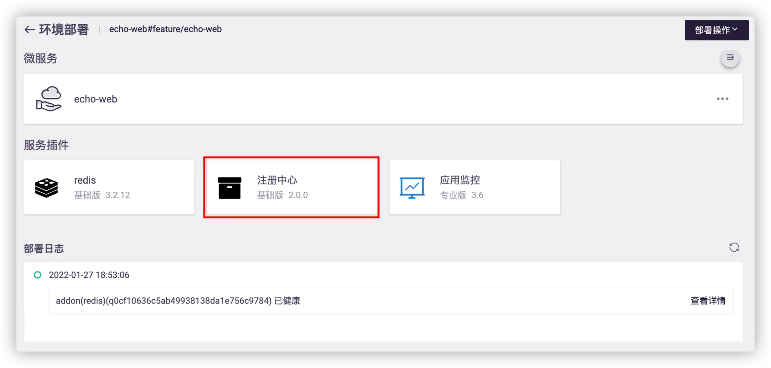Image resolution: width=771 pixels, height=368 pixels.
Task: Click echo-web#feature/echo-web breadcrumb text
Action: [x=165, y=29]
